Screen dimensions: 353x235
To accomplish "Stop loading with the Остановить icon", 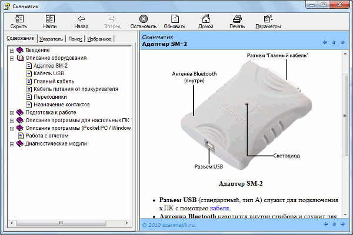I will [143, 19].
